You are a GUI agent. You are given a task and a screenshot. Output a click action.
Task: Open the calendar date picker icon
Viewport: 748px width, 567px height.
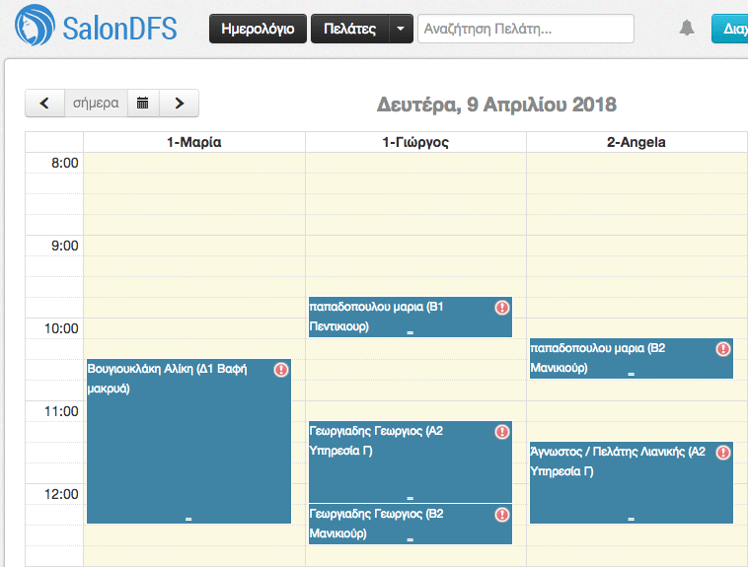[142, 103]
